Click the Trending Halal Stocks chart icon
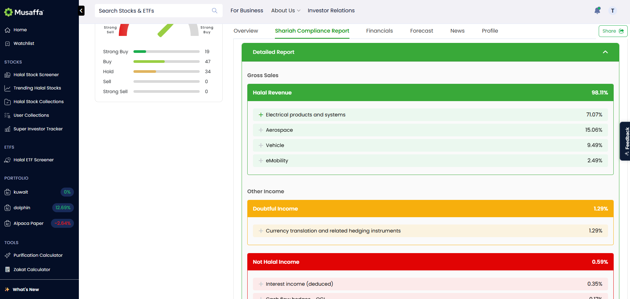The image size is (630, 299). tap(7, 88)
